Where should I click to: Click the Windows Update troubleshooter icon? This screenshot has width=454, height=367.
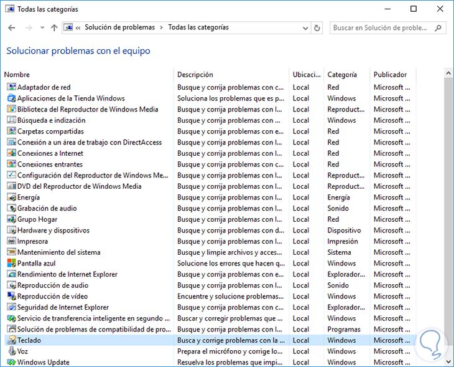pos(11,362)
